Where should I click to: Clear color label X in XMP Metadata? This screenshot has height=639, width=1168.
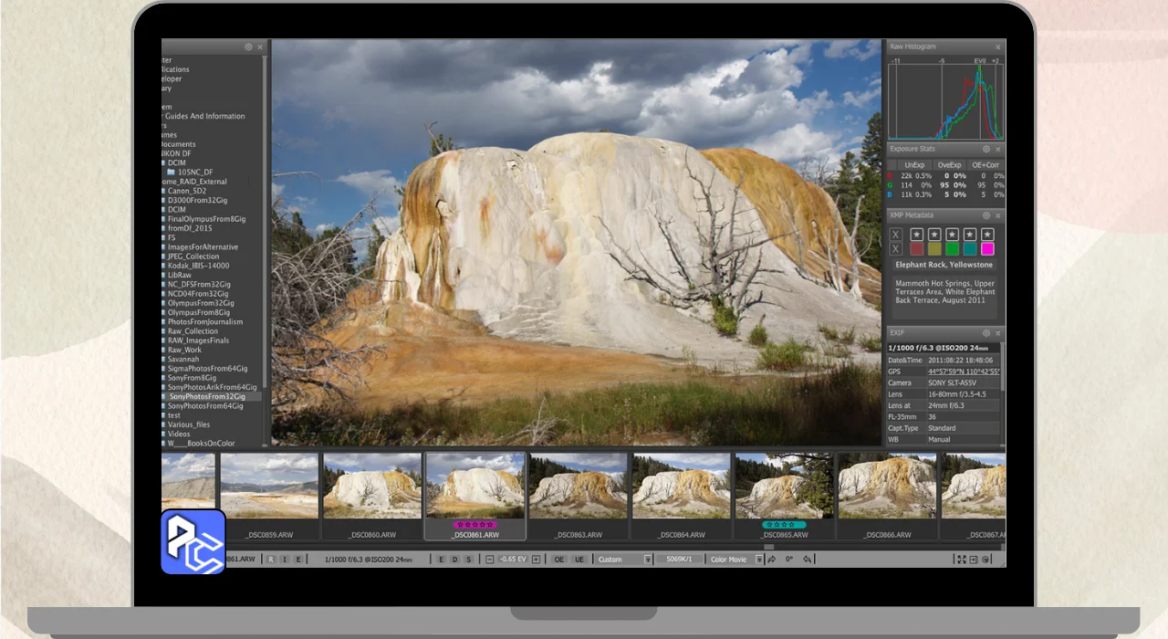click(895, 248)
